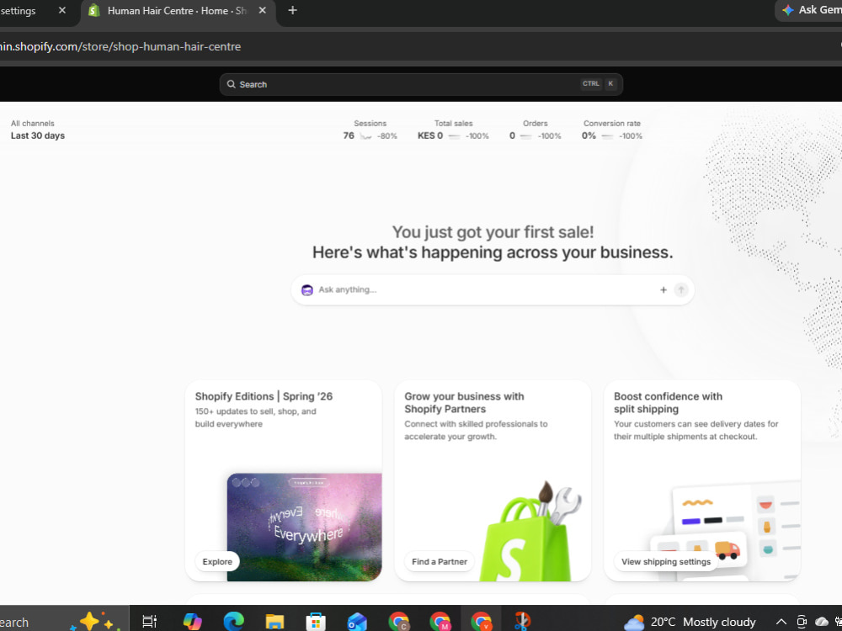
Task: Open the Chrome profile C taskbar icon
Action: click(x=398, y=622)
